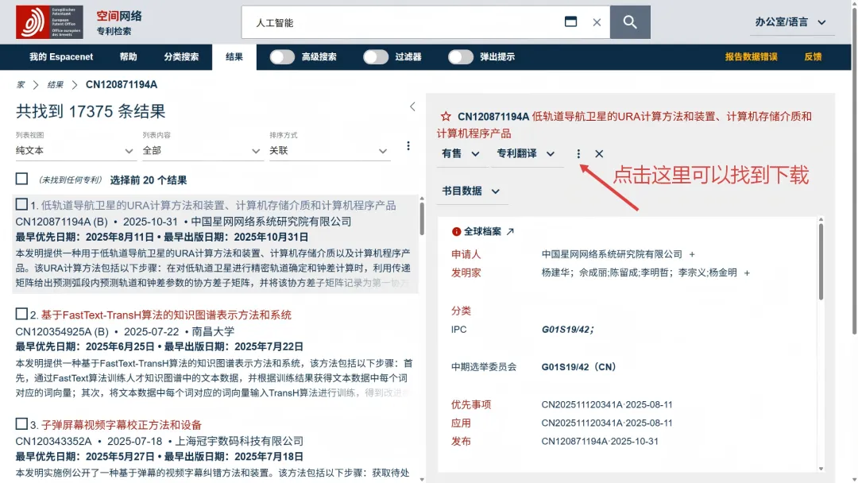Toggle the 高级搜索 switch
858x483 pixels.
pyautogui.click(x=282, y=57)
